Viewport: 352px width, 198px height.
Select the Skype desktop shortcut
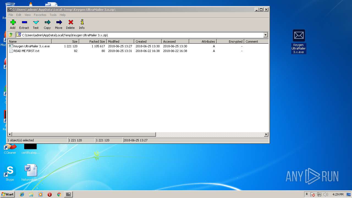click(x=10, y=173)
